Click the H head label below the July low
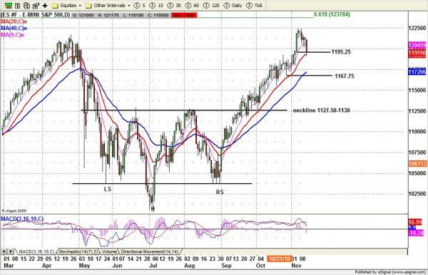 tap(153, 209)
